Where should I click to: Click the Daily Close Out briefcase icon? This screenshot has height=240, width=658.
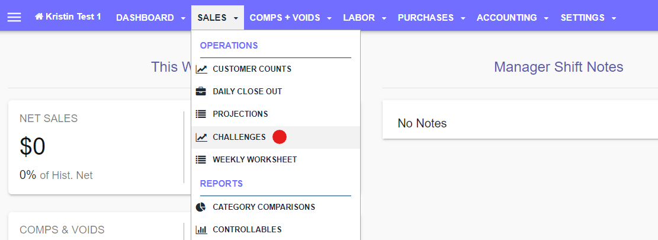(x=201, y=91)
